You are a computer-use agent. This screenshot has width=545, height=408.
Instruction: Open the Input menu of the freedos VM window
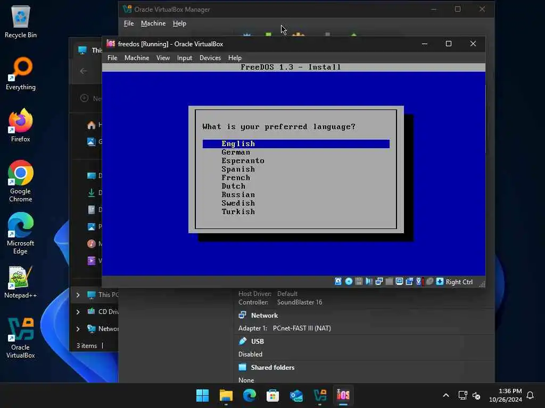185,58
